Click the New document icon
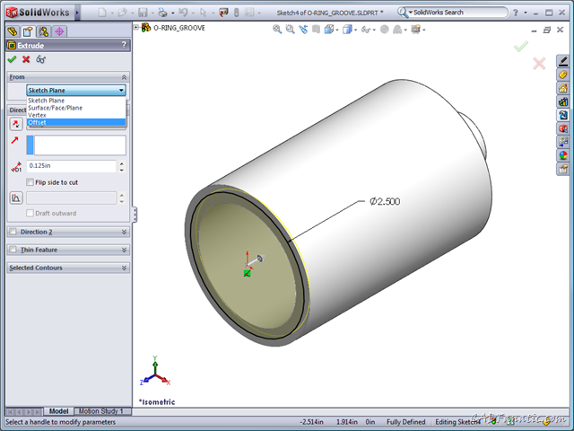Viewport: 574px width, 431px height. pos(102,13)
